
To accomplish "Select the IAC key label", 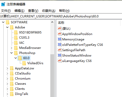I will click(x=22, y=43).
